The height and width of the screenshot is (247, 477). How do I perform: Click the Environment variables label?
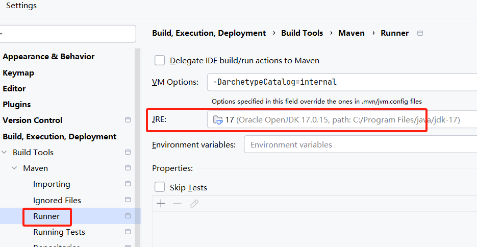[194, 144]
